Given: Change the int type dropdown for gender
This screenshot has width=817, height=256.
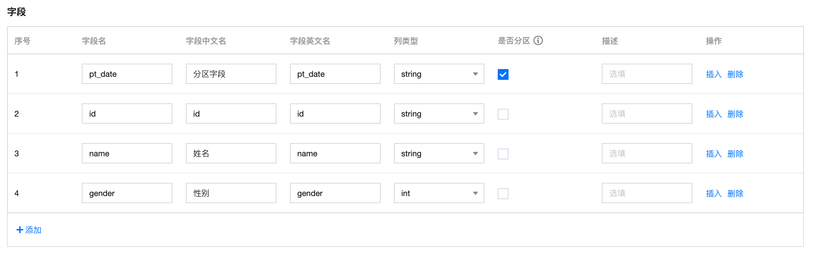Looking at the screenshot, I should (x=439, y=193).
